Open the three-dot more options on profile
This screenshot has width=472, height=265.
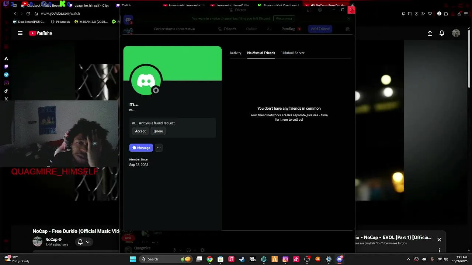tap(159, 148)
